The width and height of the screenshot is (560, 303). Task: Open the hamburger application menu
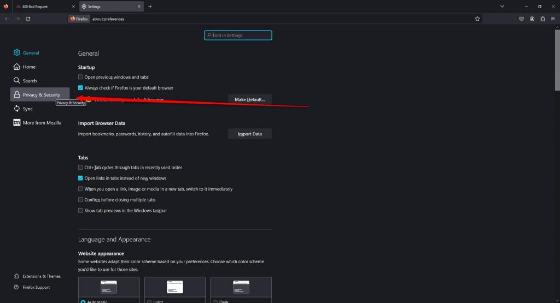553,19
